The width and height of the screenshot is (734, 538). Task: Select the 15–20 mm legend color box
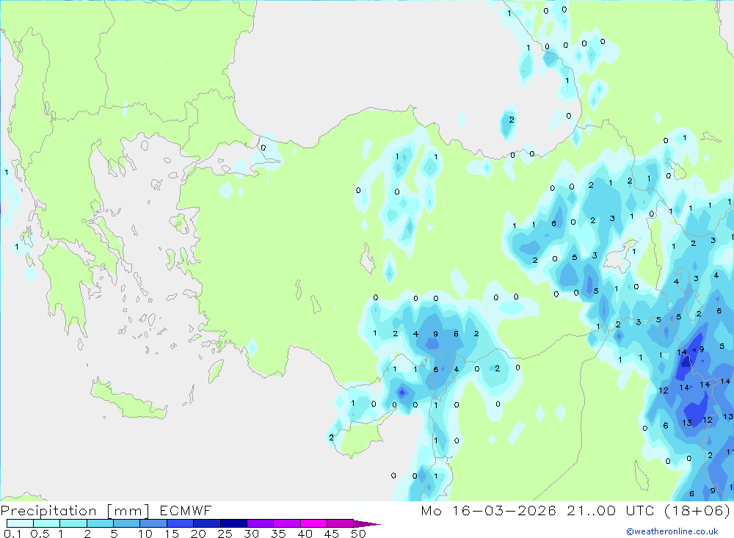(x=181, y=523)
